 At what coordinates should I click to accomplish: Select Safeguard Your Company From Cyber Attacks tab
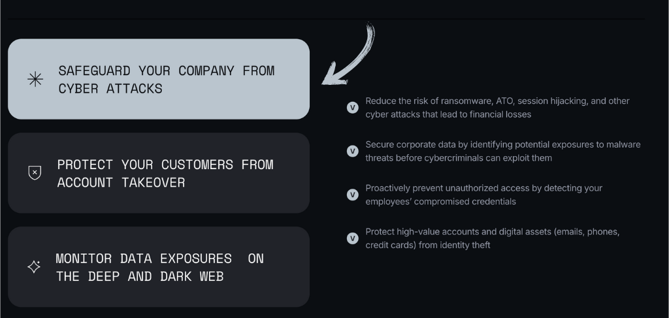159,79
